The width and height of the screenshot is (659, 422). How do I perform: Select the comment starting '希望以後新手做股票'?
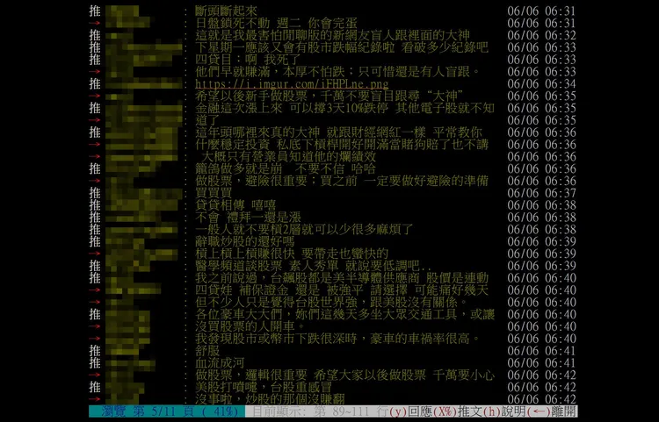point(329,97)
